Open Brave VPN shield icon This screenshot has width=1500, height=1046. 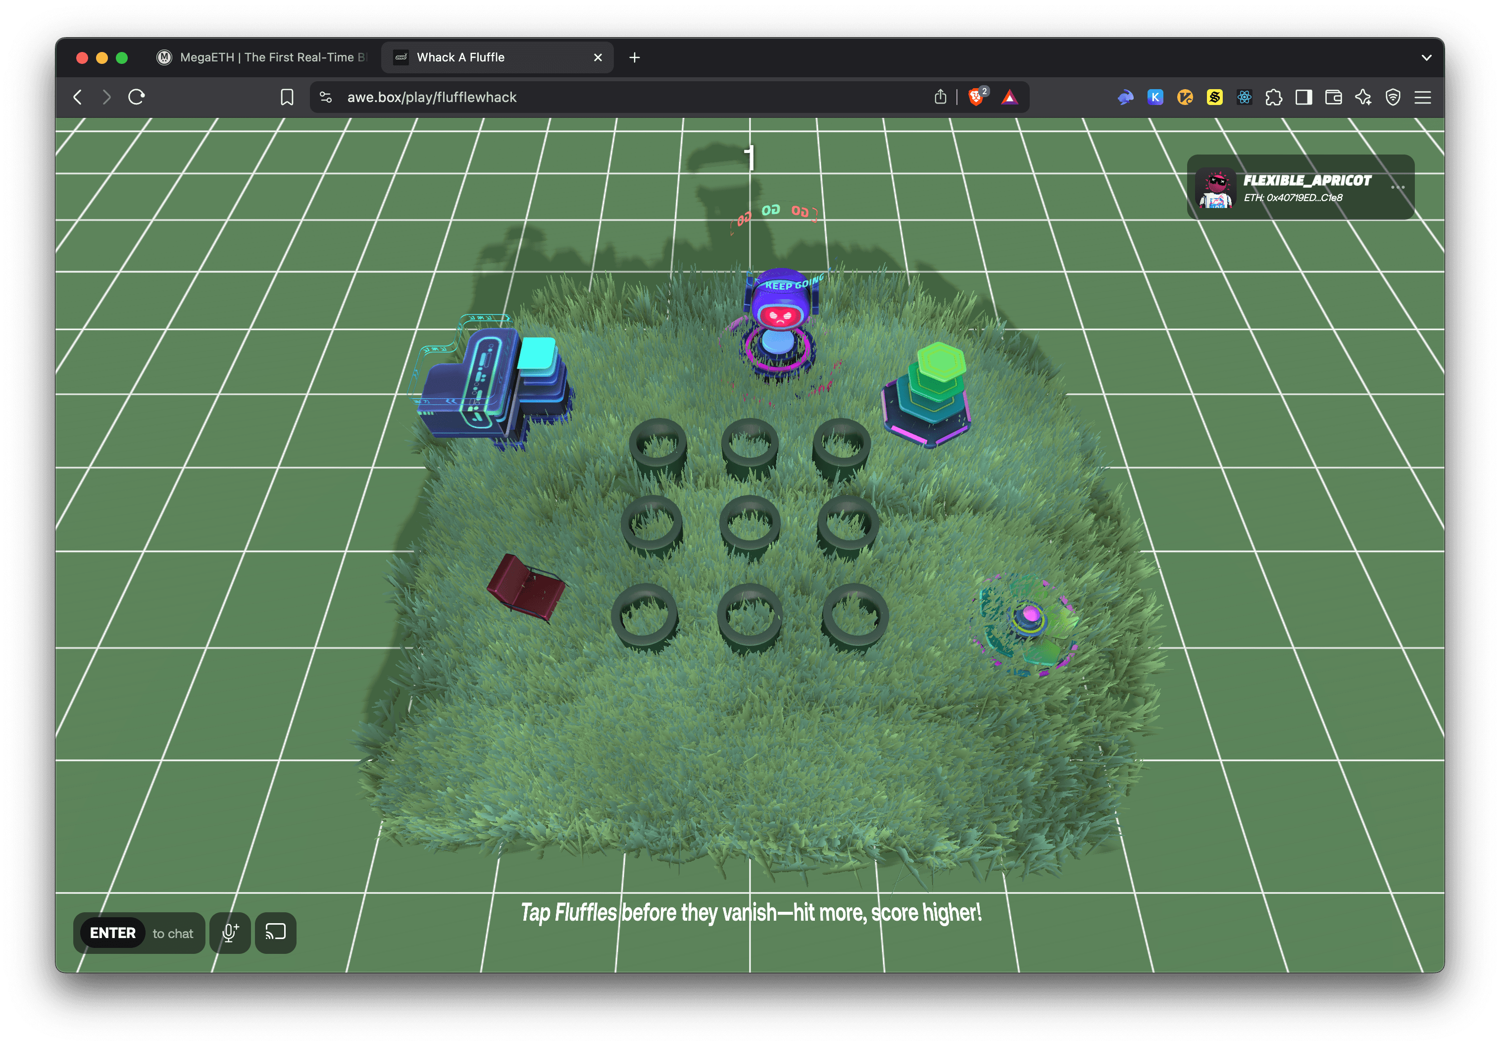[1393, 98]
